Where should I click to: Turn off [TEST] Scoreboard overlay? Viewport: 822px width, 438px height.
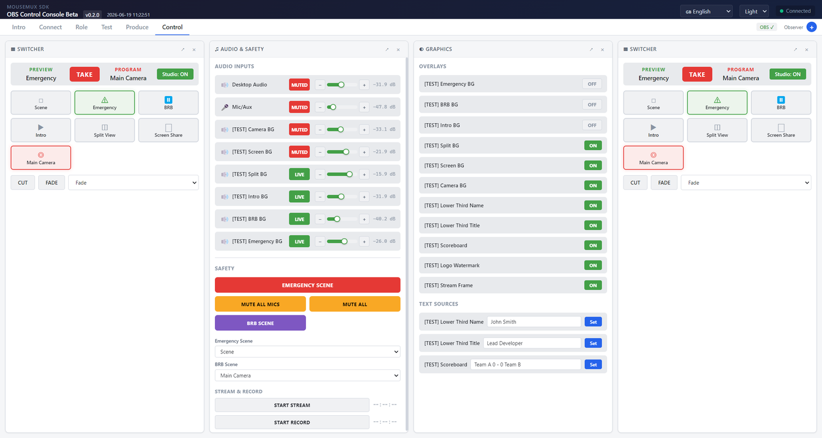coord(593,246)
